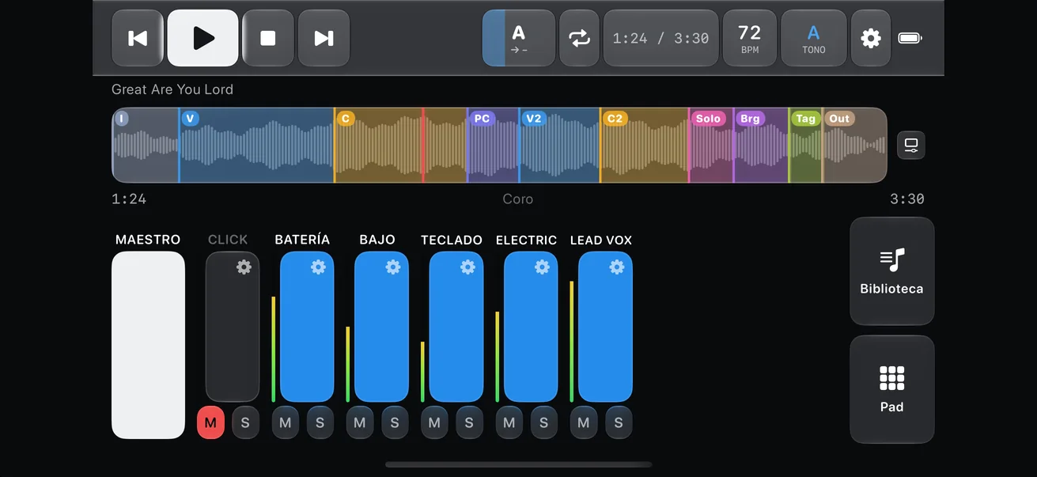Open TECLADO track settings gear
This screenshot has width=1037, height=477.
(467, 267)
